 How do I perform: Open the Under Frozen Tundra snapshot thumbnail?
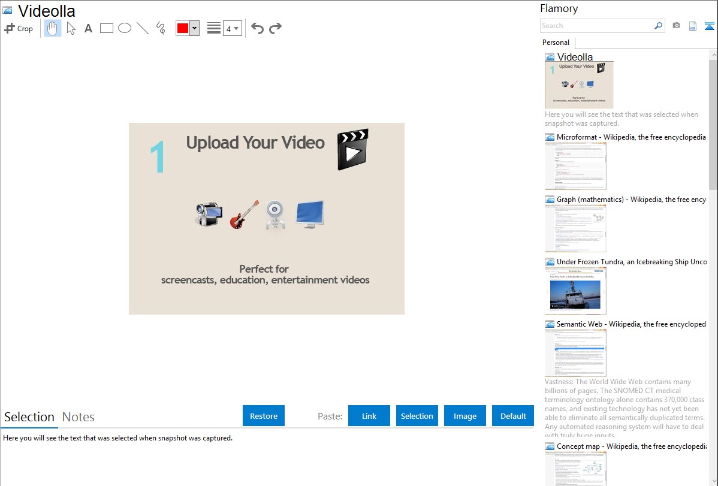coord(576,291)
